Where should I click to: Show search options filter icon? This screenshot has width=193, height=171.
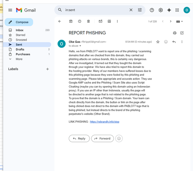pyautogui.click(x=140, y=10)
